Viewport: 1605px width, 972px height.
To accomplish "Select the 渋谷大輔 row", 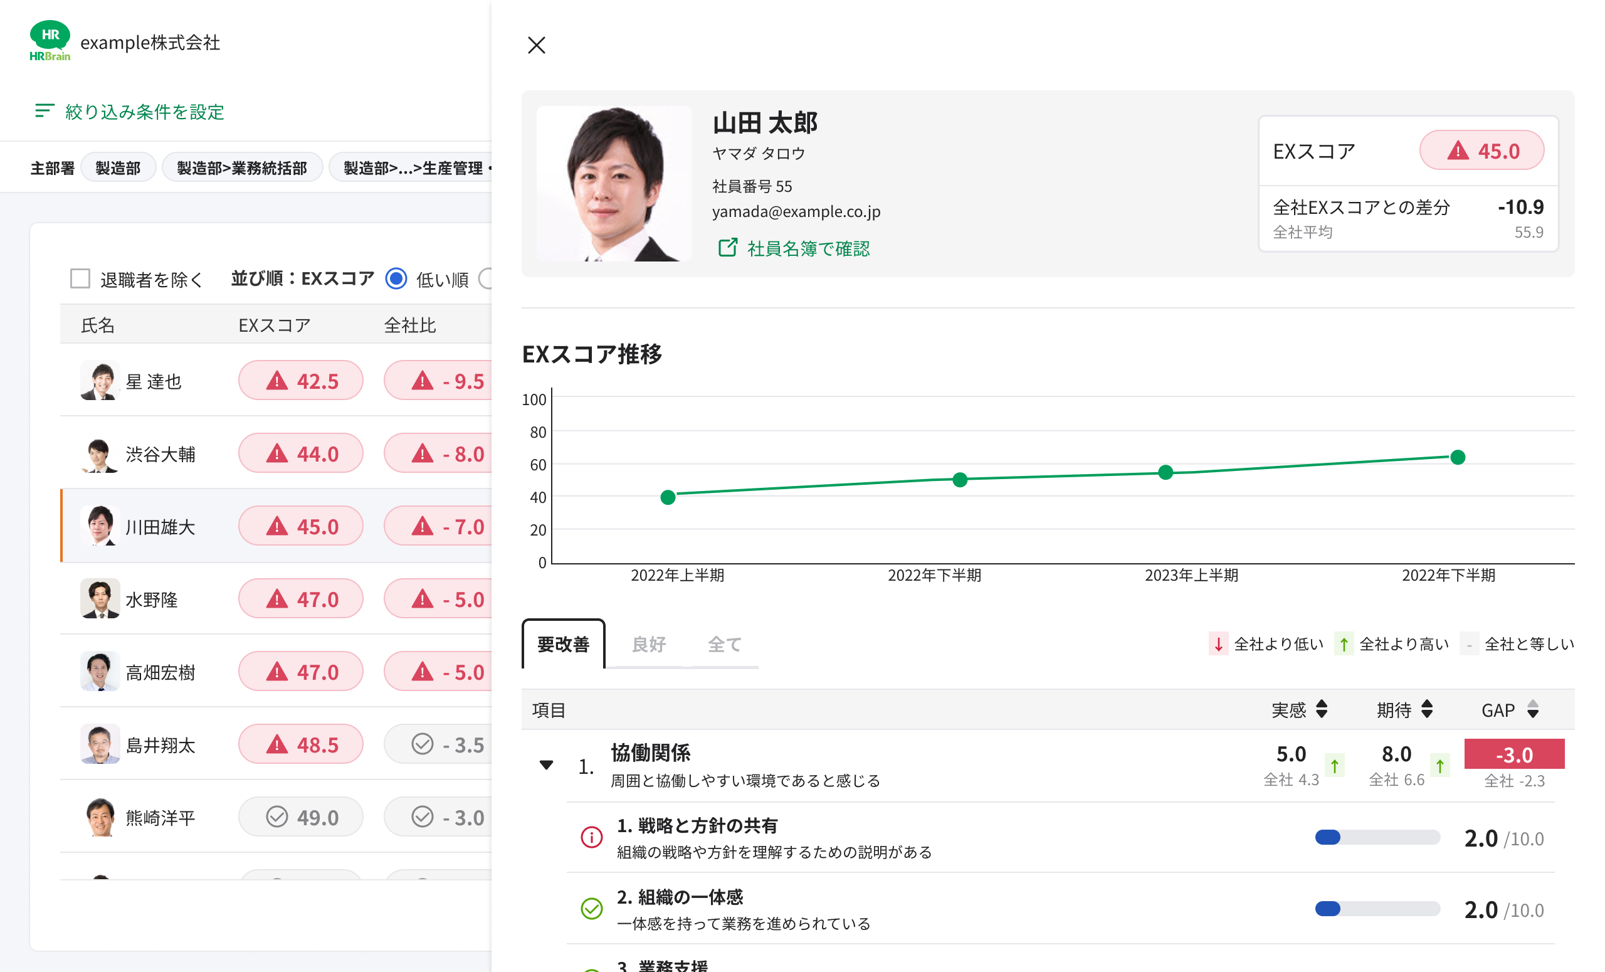I will (275, 453).
